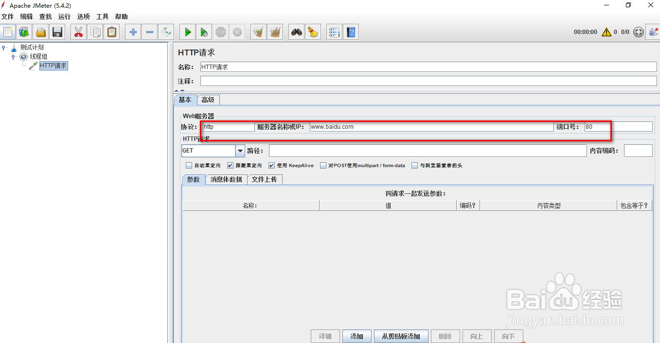Clear results with single broom icon
Screen dimensions: 660x343
259,33
